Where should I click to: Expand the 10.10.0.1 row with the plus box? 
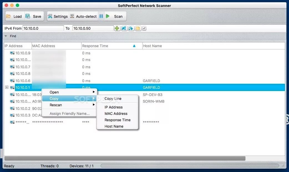(7, 87)
